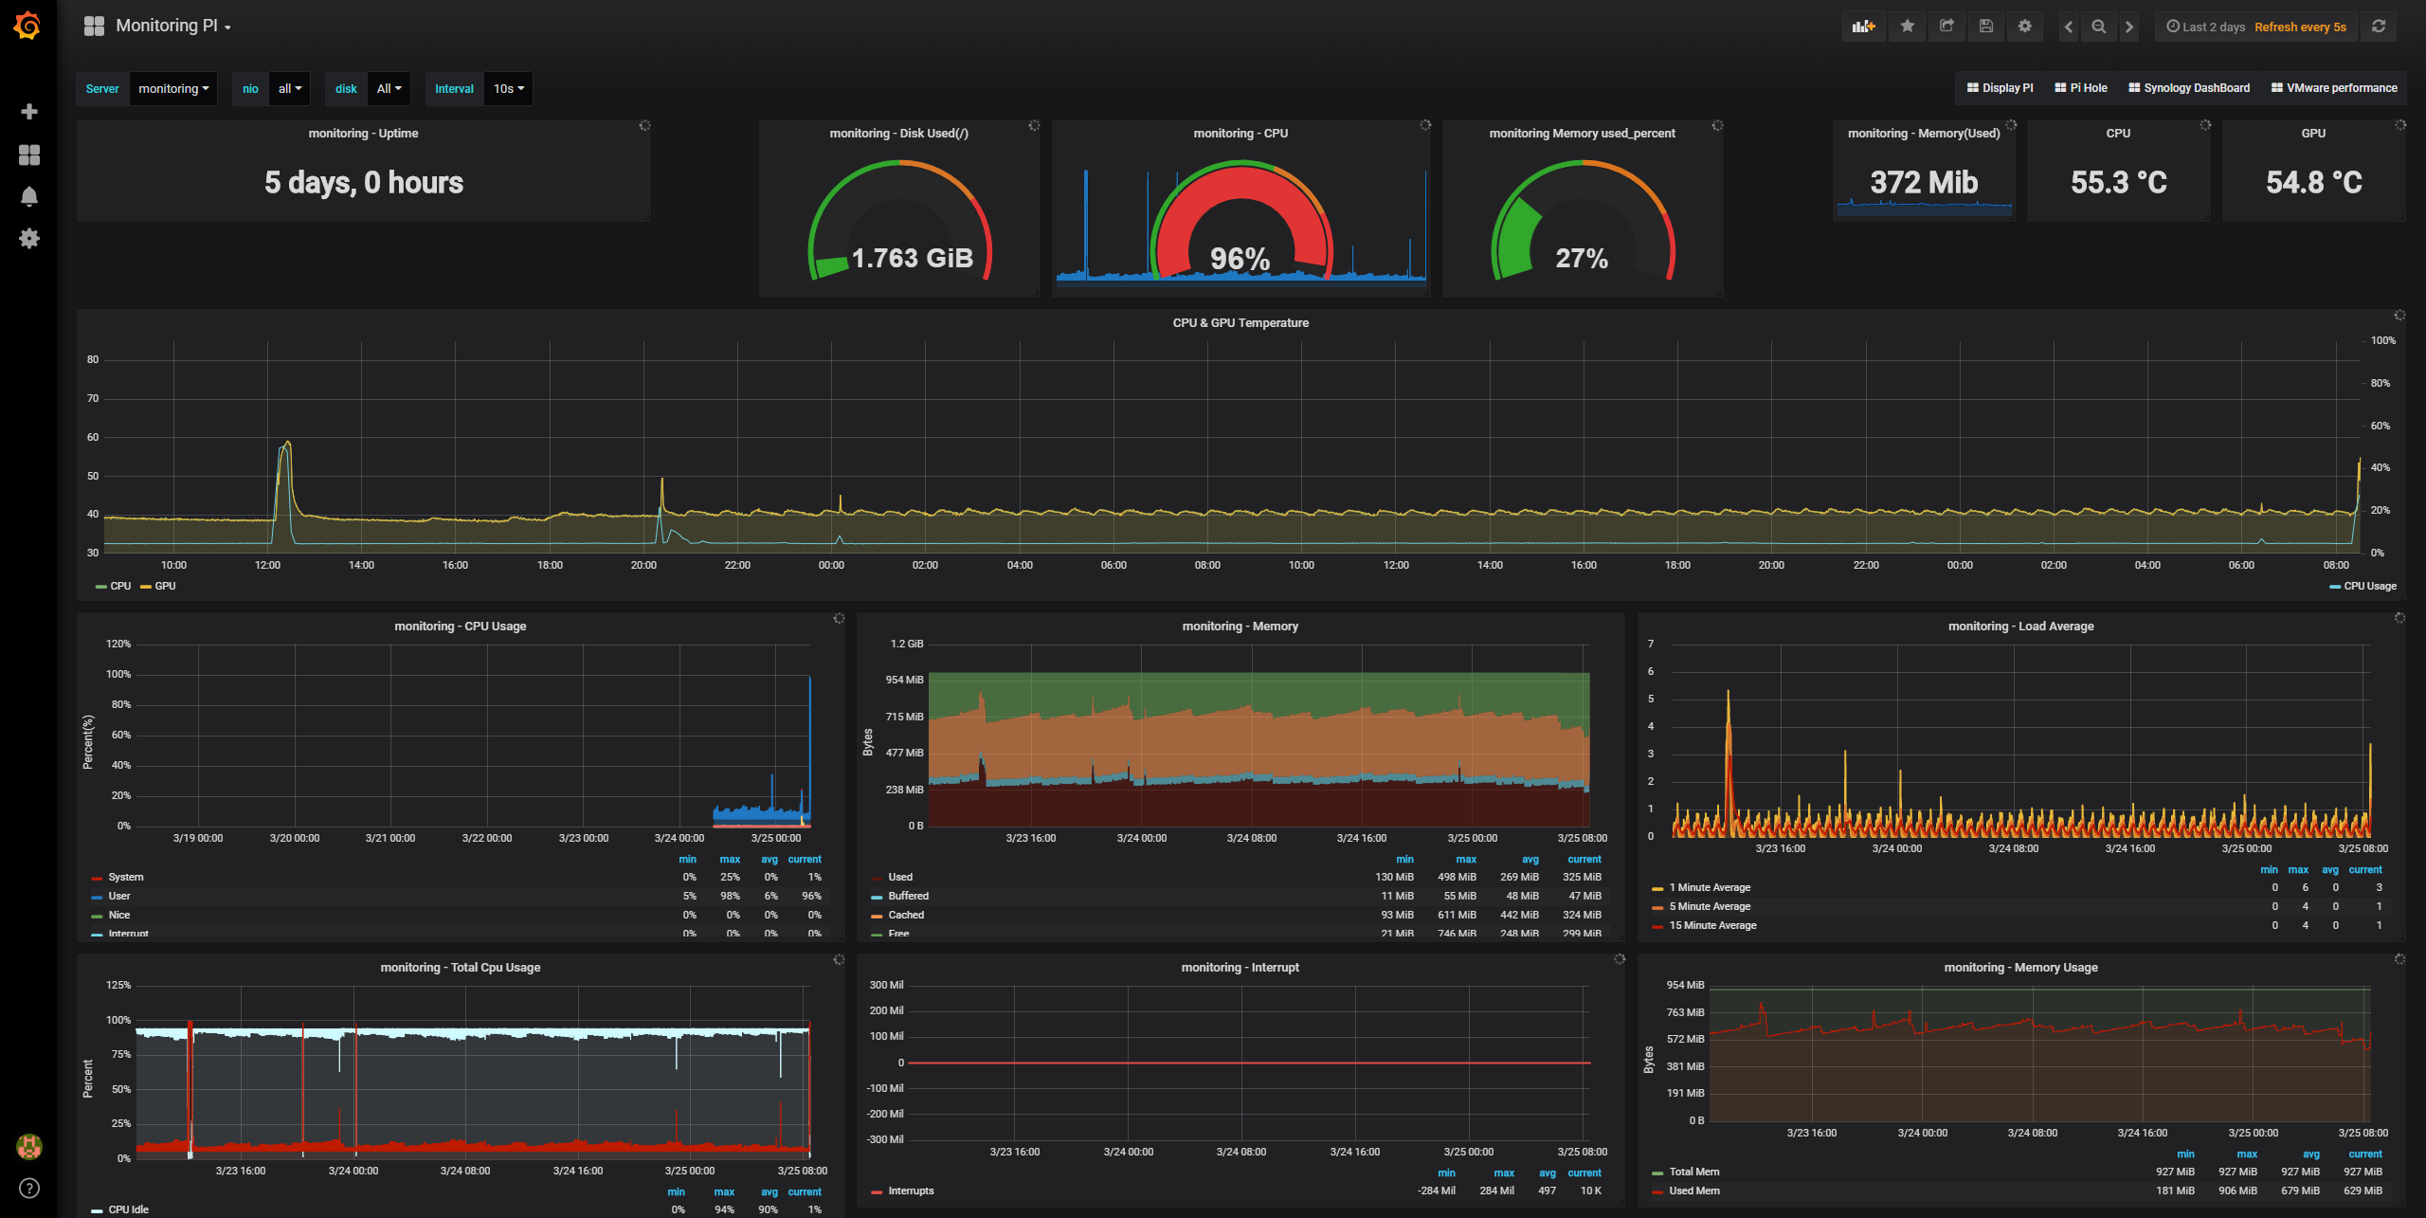Zoom out time range magnifier icon

[x=2099, y=27]
